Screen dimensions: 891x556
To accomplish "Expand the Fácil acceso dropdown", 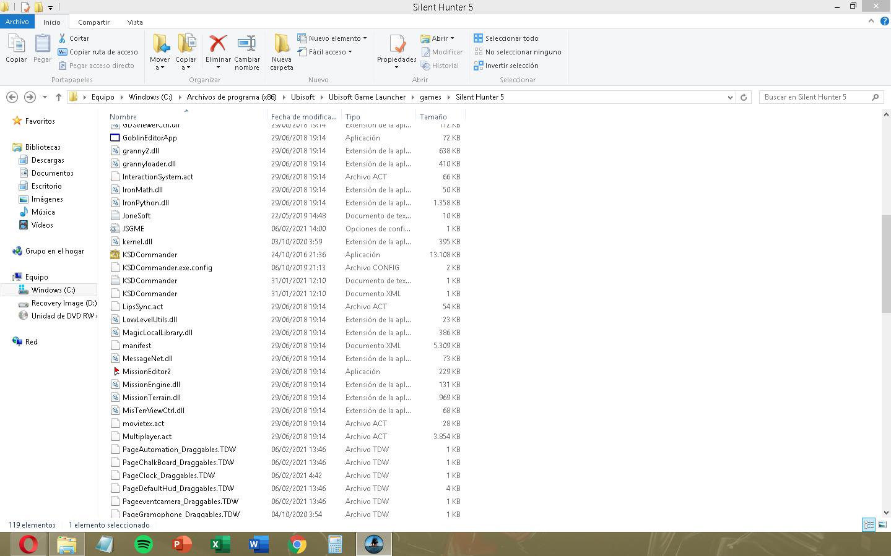I will point(325,52).
